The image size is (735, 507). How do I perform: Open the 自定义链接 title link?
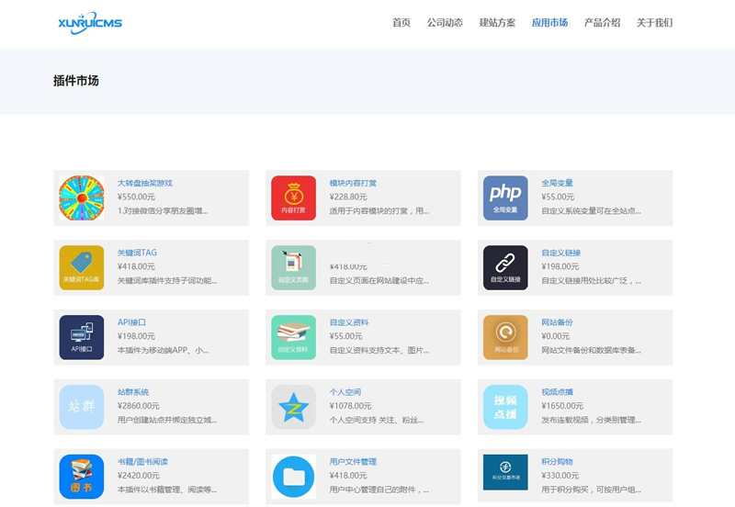click(x=561, y=253)
